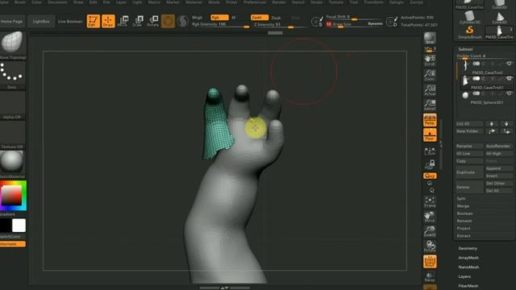Toggle the Floor grid button
This screenshot has height=290, width=516.
click(x=430, y=135)
